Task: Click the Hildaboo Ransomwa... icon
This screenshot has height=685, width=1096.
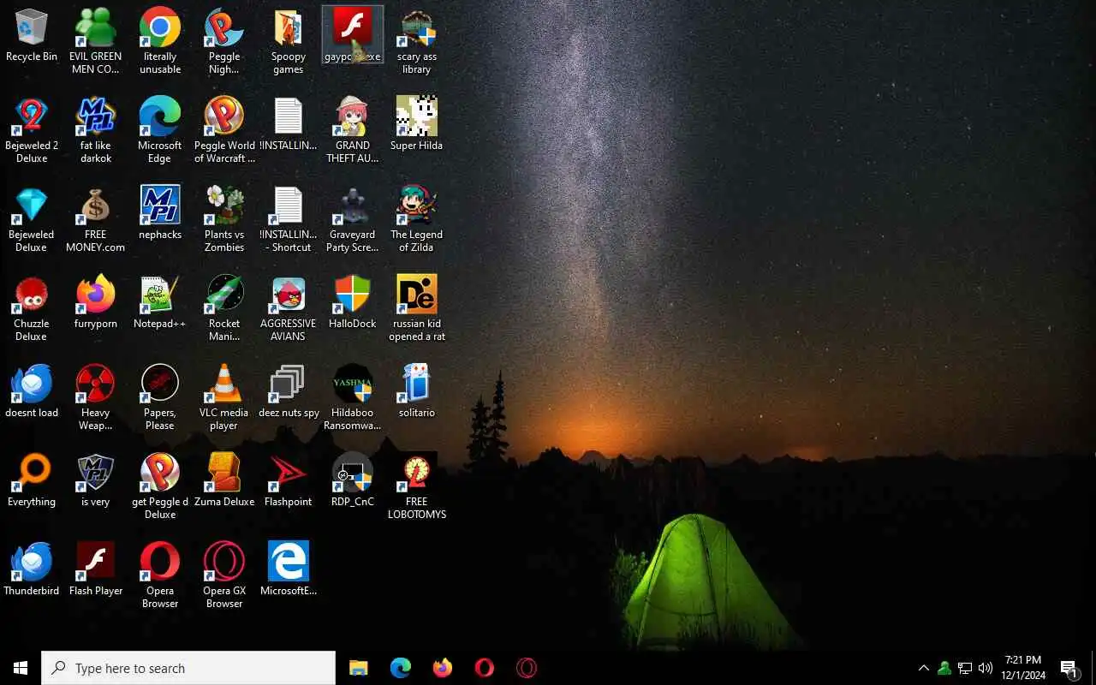Action: pyautogui.click(x=353, y=397)
